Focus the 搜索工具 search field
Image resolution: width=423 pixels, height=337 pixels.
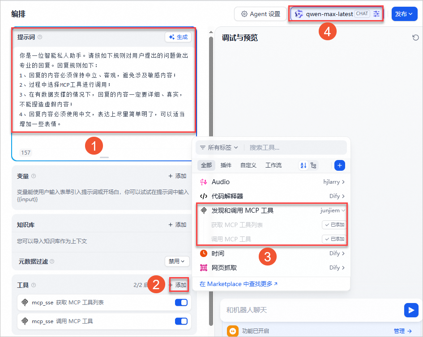295,147
